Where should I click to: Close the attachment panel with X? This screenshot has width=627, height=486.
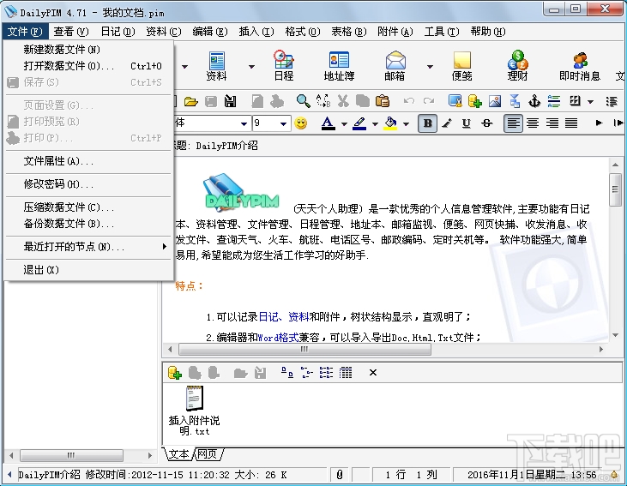[373, 373]
